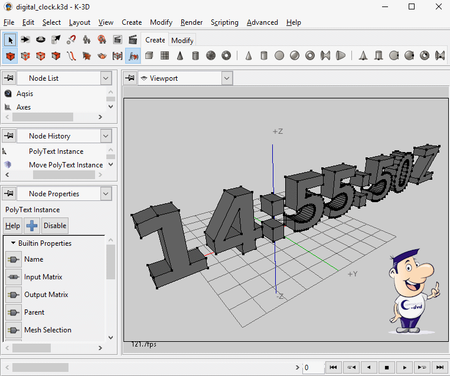Viewport: 450px width, 376px height.
Task: Toggle the pin on Node List panel
Action: [9, 78]
